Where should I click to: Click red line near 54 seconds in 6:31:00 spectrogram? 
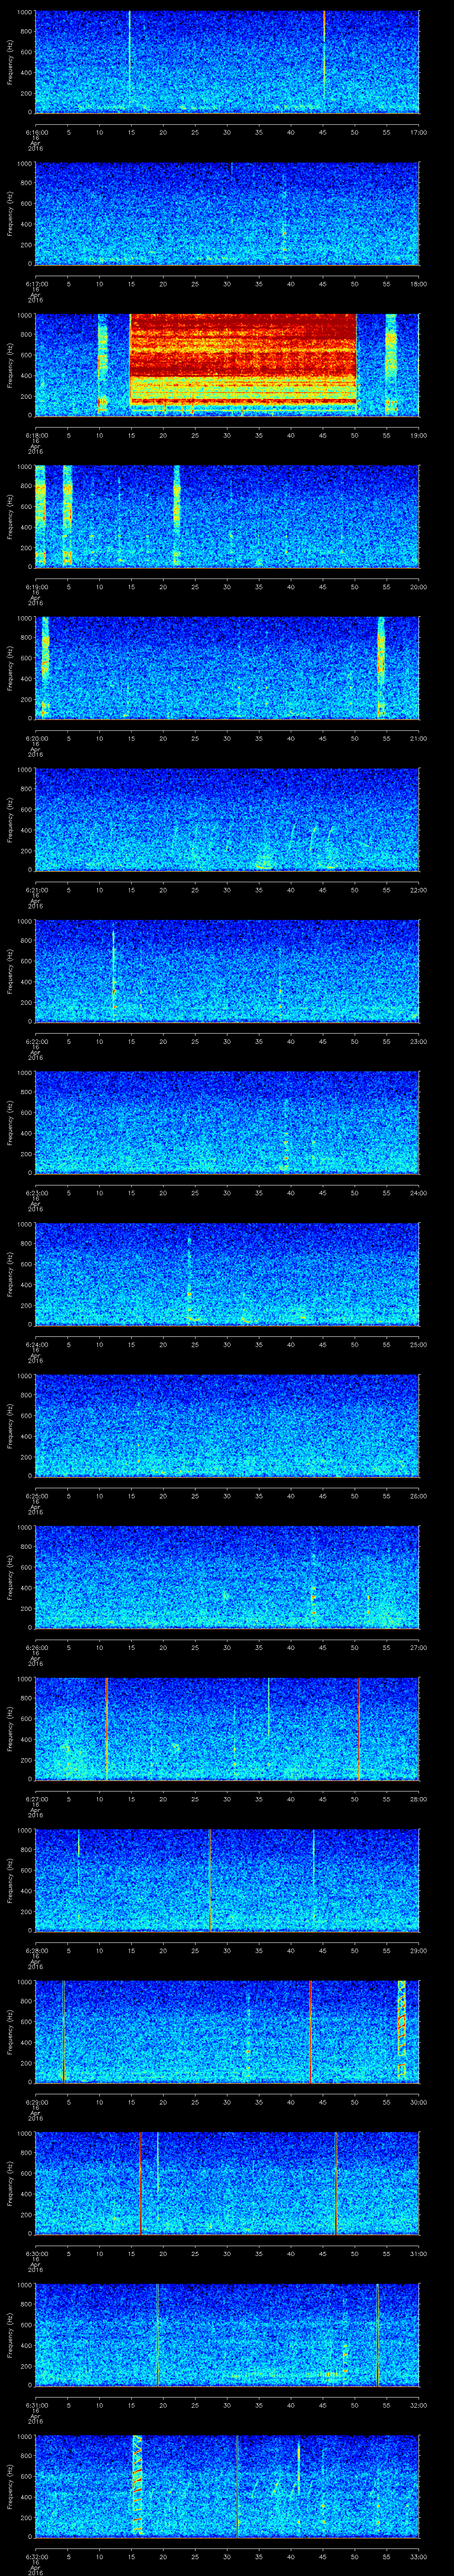coord(377,2334)
